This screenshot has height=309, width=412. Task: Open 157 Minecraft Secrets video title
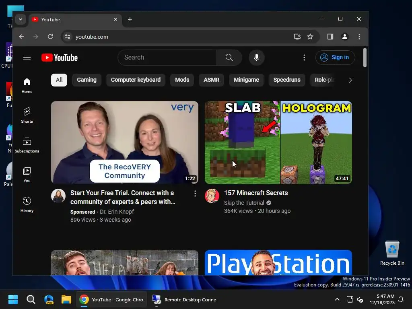(x=255, y=193)
